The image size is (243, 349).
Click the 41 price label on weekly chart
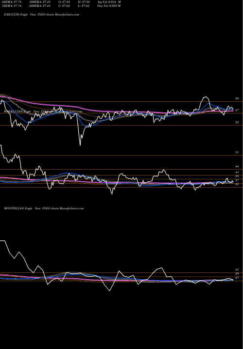tap(237, 172)
